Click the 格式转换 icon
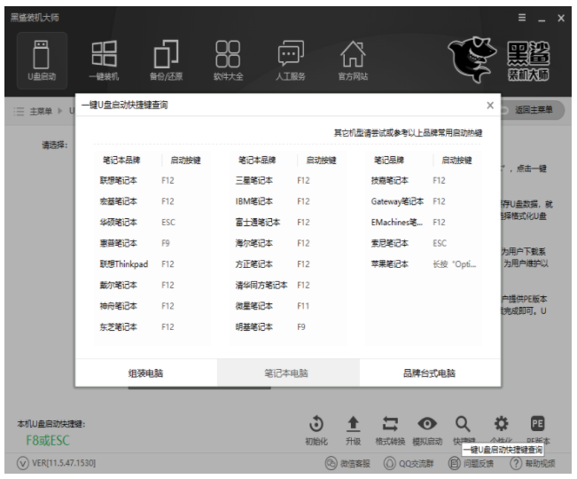Image resolution: width=577 pixels, height=479 pixels. click(x=389, y=424)
